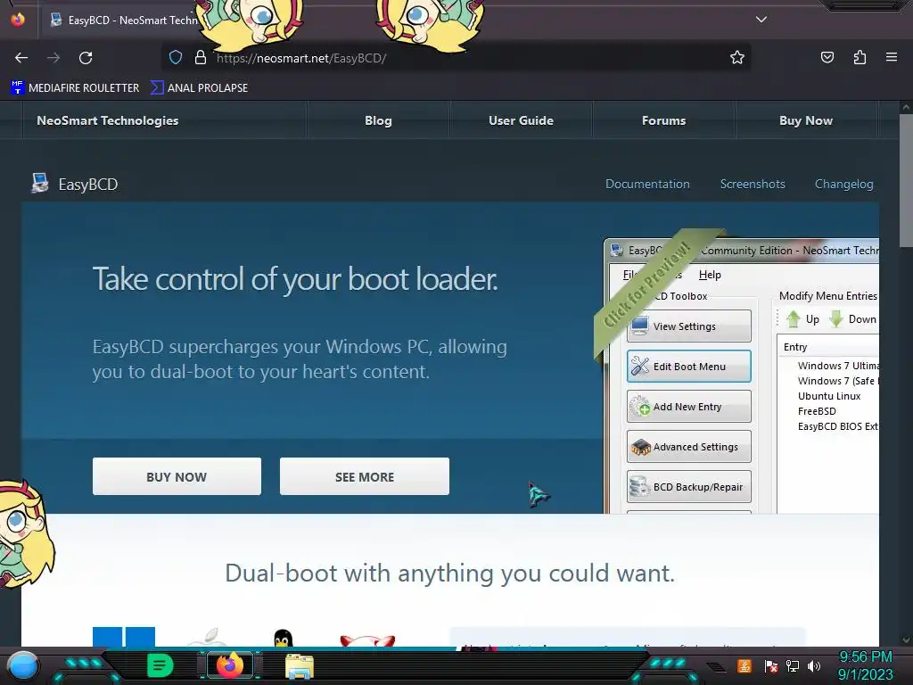This screenshot has height=685, width=913.
Task: Open the extensions puzzle icon
Action: (x=860, y=57)
